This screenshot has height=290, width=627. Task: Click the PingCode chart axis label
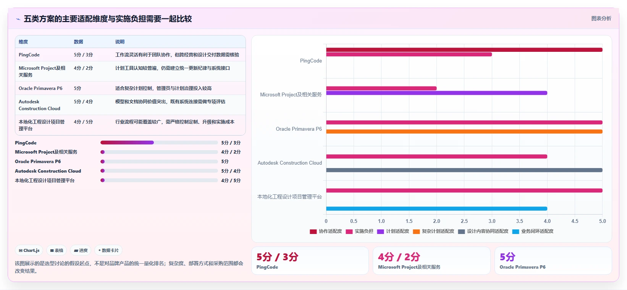pyautogui.click(x=311, y=61)
